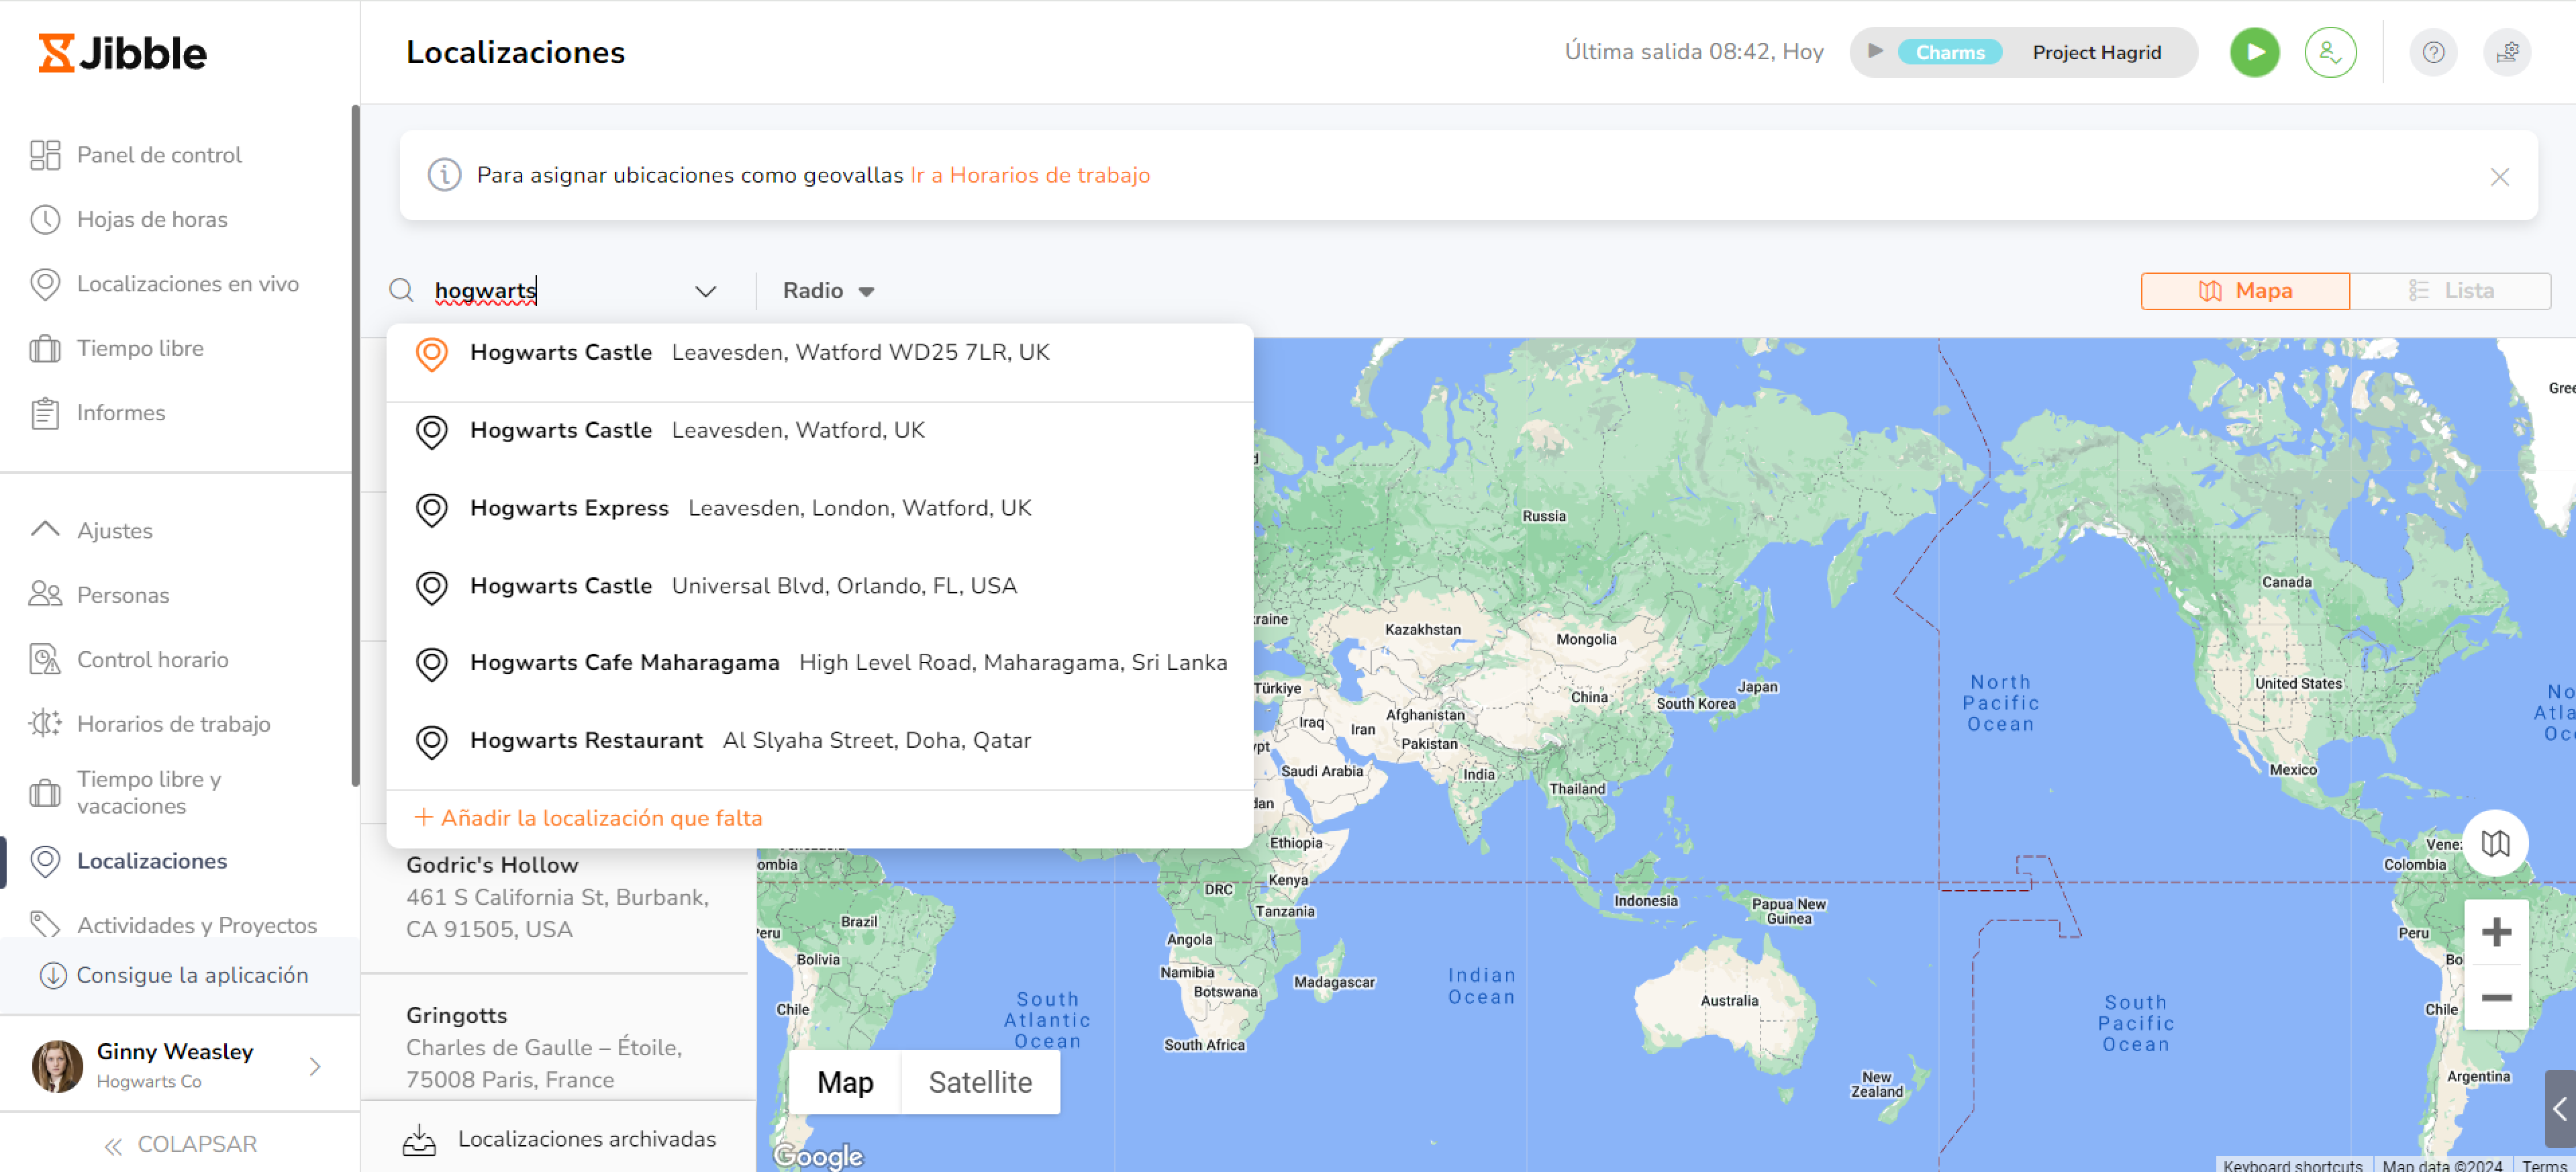
Task: Open the settings gear icon in header
Action: coord(2507,52)
